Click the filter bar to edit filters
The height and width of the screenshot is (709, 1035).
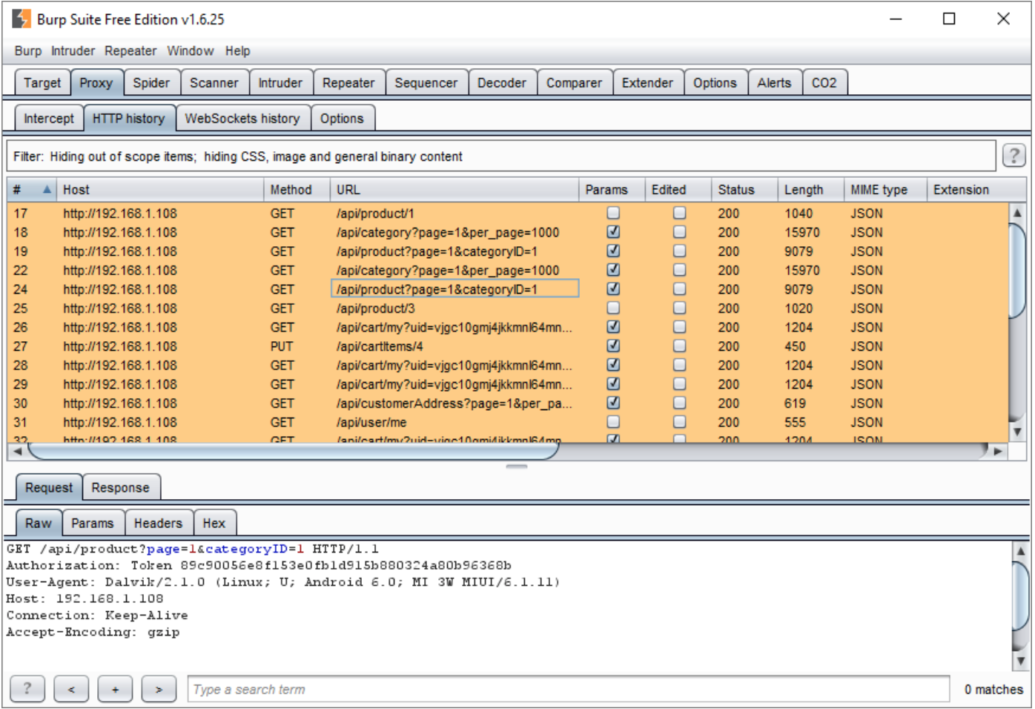[x=501, y=156]
